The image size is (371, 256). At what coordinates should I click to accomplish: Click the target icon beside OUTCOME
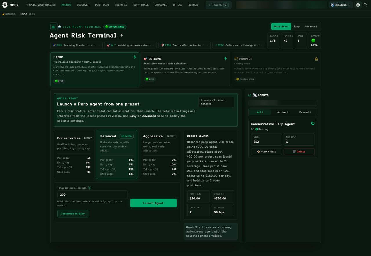point(146,59)
